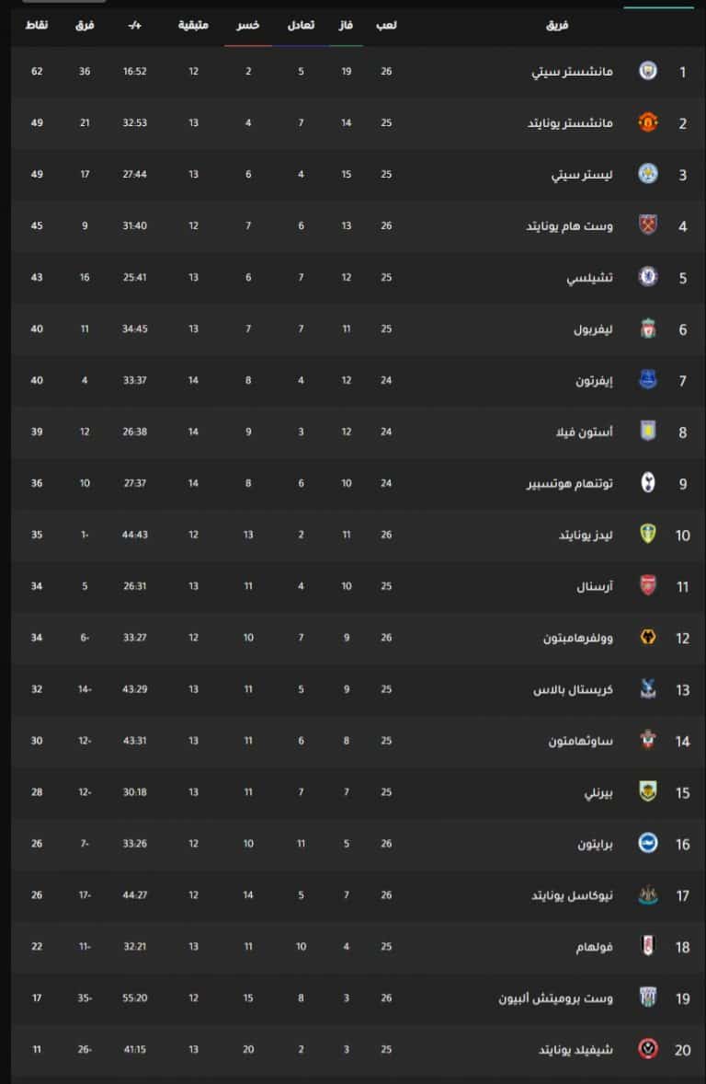Select the Everton club crest

(x=647, y=379)
